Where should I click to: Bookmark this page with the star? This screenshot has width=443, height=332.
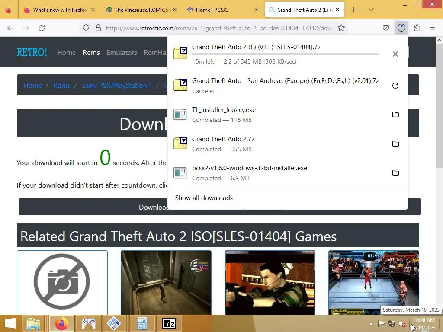pos(341,28)
